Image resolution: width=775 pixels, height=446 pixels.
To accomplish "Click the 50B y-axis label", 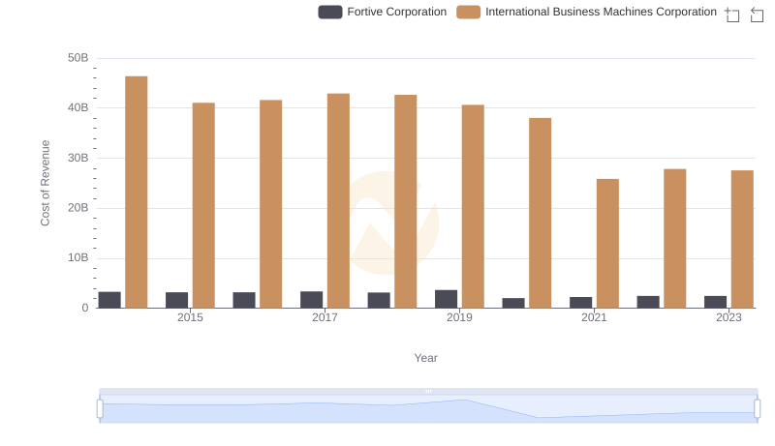I will coord(78,58).
